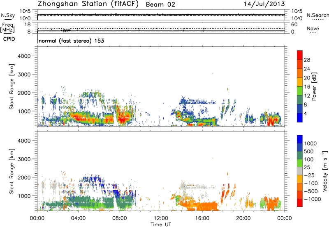The width and height of the screenshot is (329, 227).
Task: Click the 'Nave' legend label
Action: (313, 28)
